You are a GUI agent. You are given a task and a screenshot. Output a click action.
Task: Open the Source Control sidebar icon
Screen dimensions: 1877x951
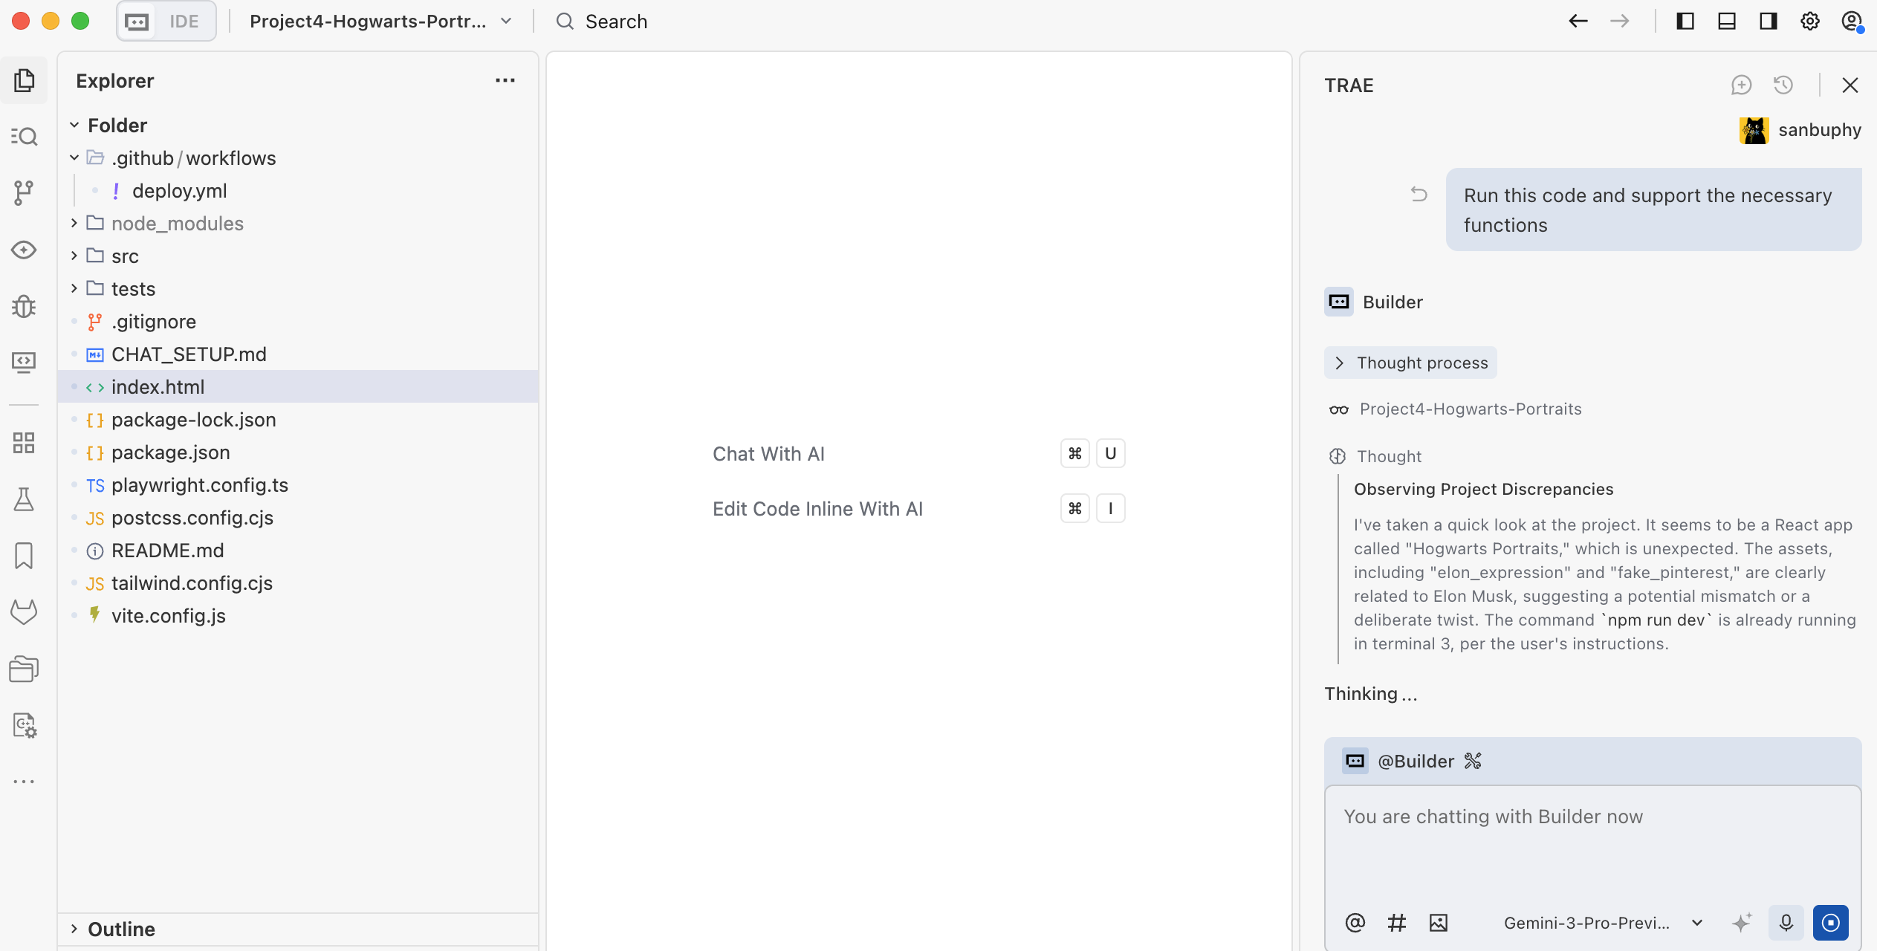coord(24,193)
